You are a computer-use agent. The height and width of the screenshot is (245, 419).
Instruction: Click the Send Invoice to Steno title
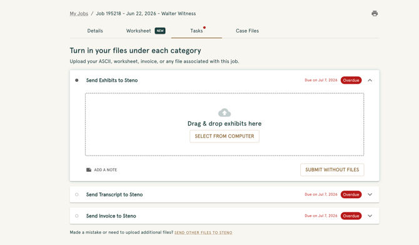coord(111,216)
